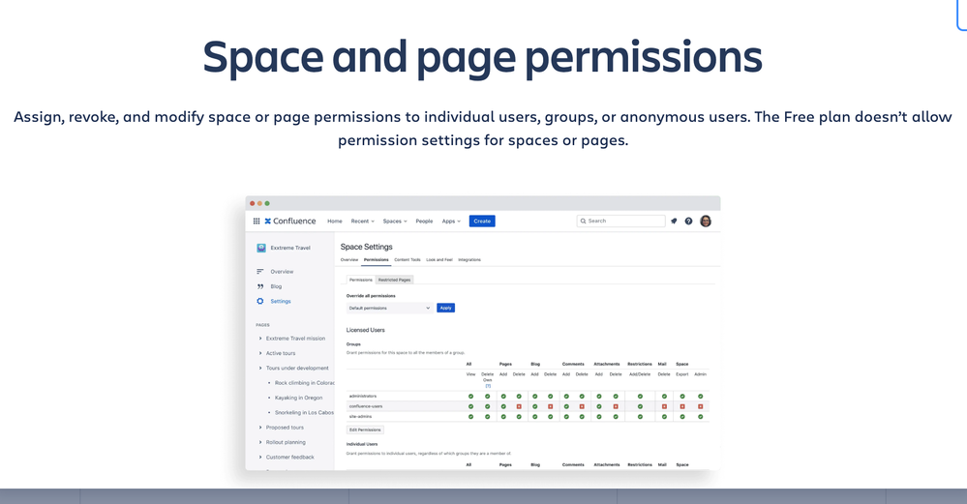Viewport: 967px width, 504px height.
Task: Click the Apply button
Action: 446,308
